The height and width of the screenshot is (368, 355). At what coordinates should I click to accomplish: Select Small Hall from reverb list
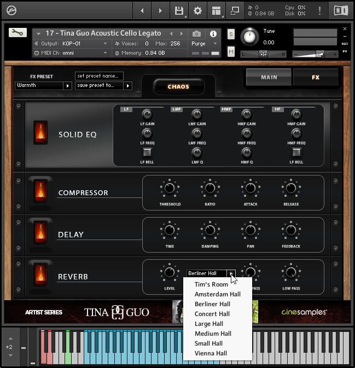point(208,343)
